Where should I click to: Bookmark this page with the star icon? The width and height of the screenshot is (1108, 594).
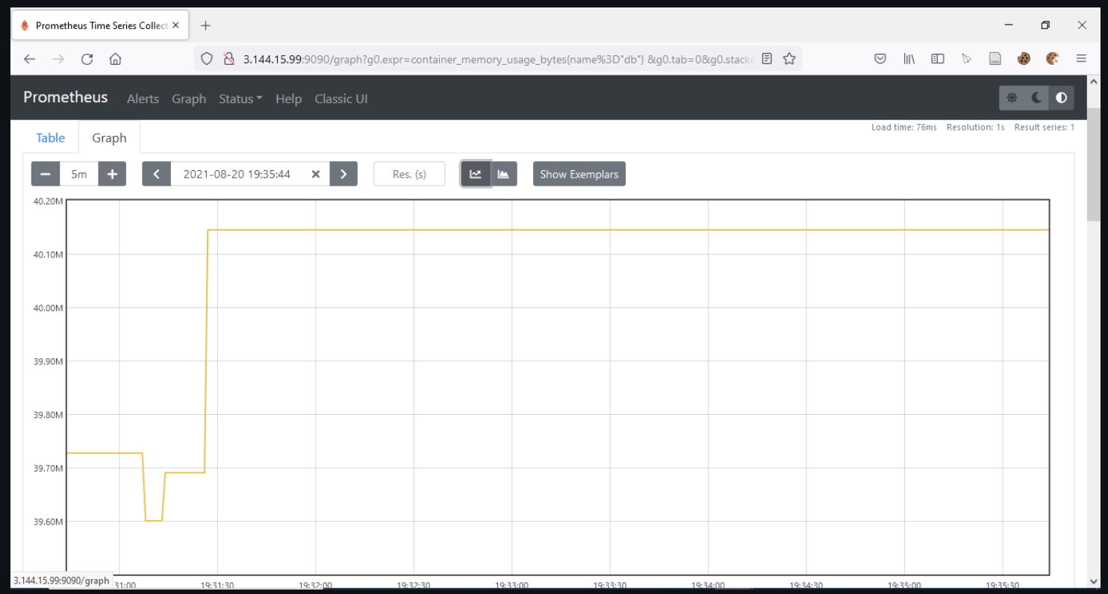point(789,59)
